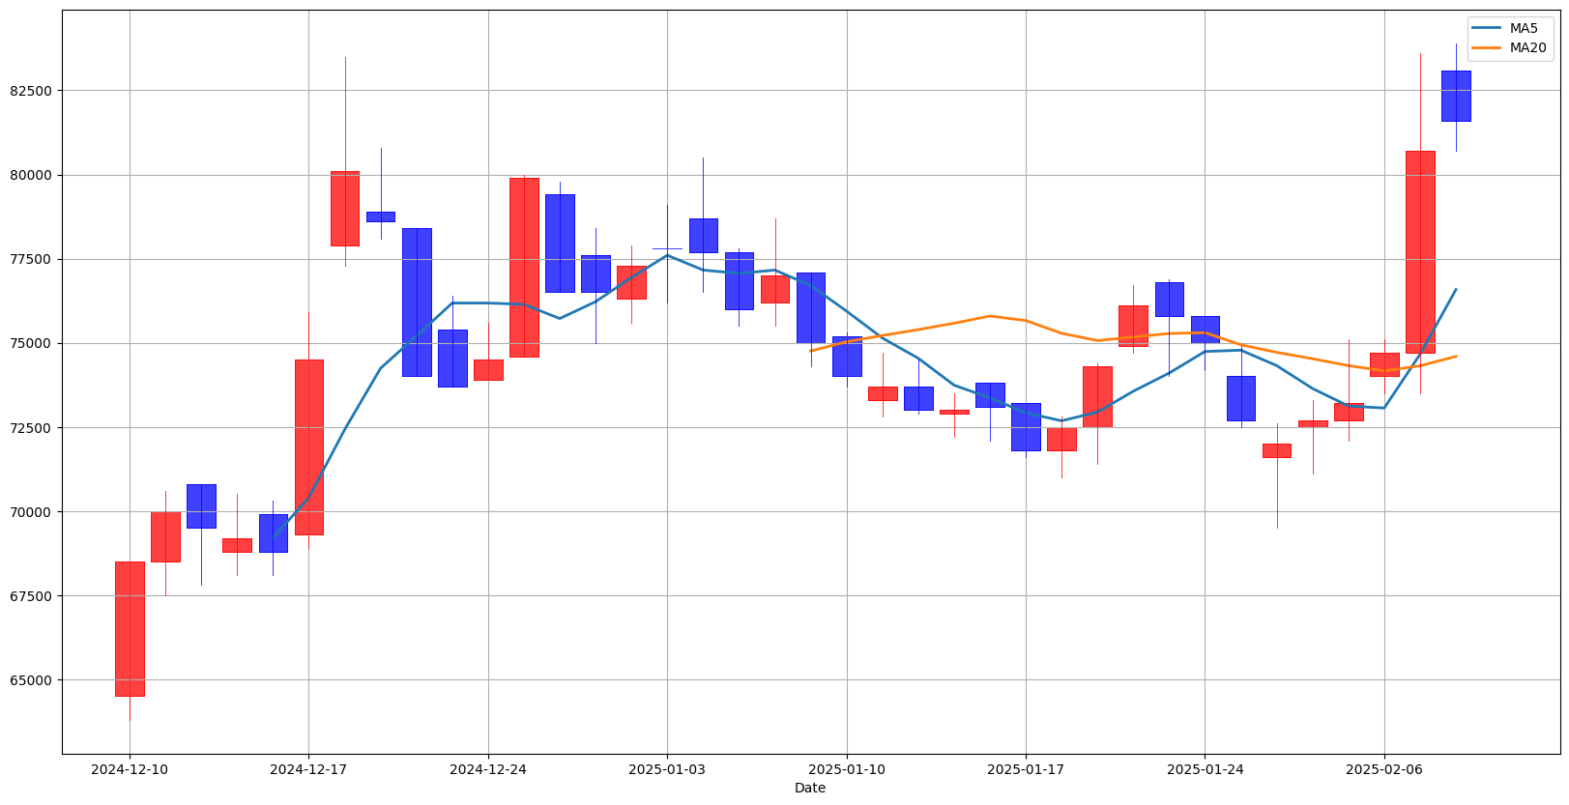Select the 2024-12-17 date tick label
This screenshot has height=805, width=1569.
(308, 769)
